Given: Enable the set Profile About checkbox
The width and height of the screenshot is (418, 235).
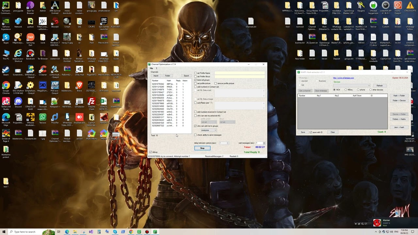Looking at the screenshot, I should coord(195,77).
